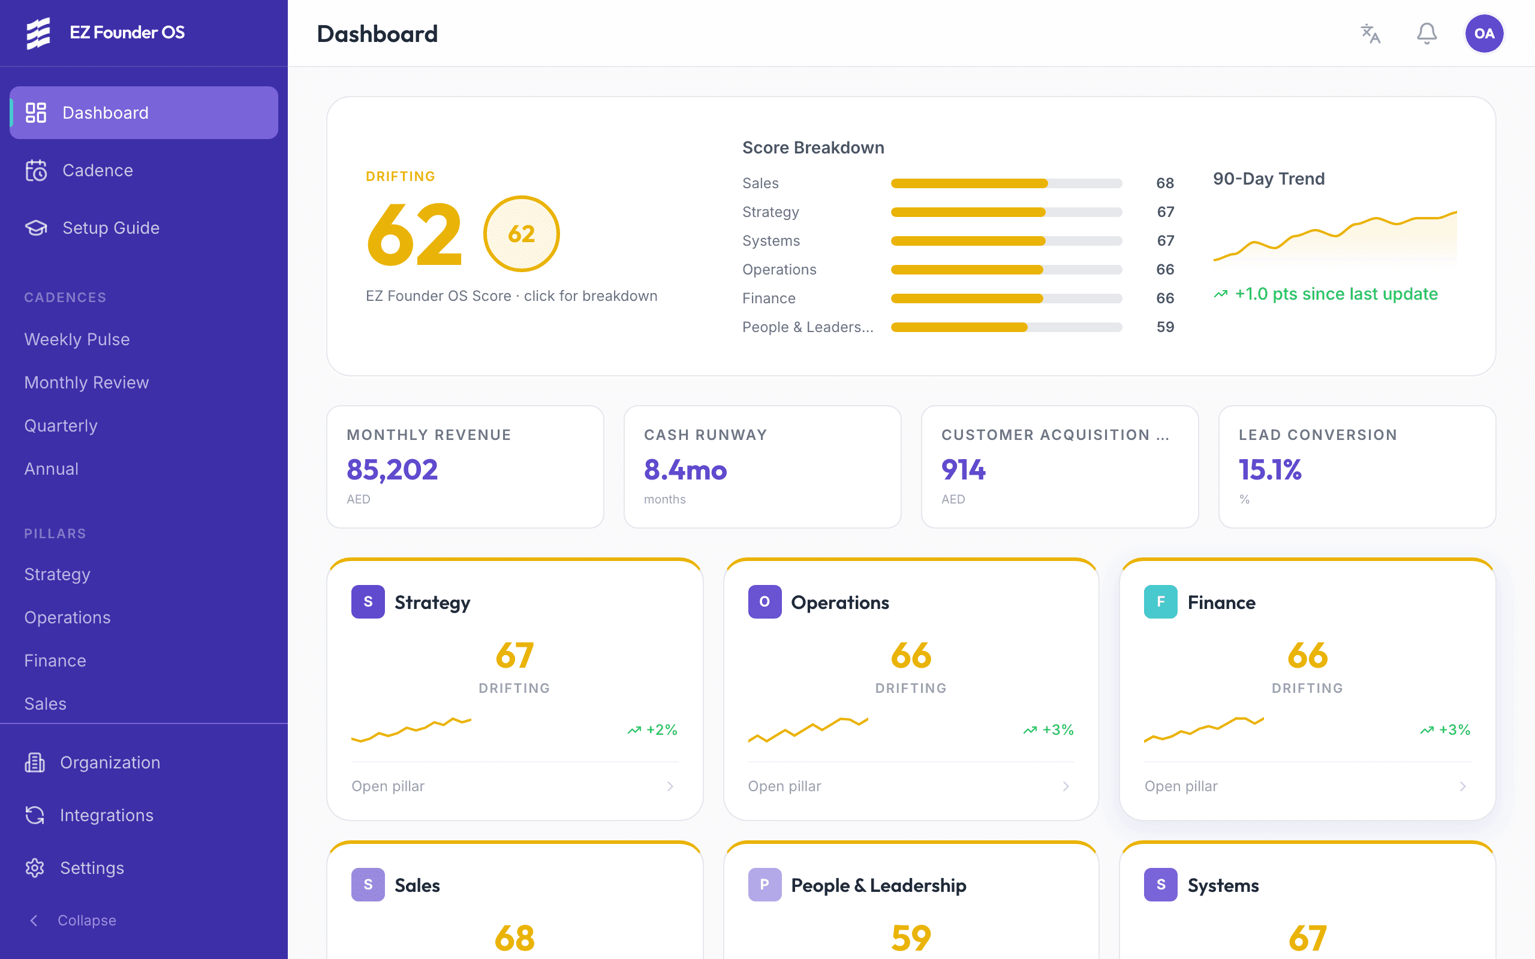Click the Organization building icon

(x=35, y=762)
